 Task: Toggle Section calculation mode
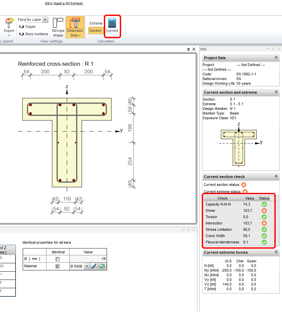click(x=96, y=30)
